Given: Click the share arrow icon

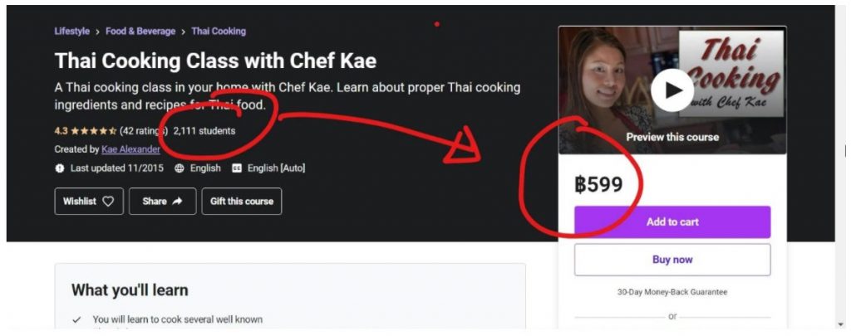Looking at the screenshot, I should coord(178,201).
